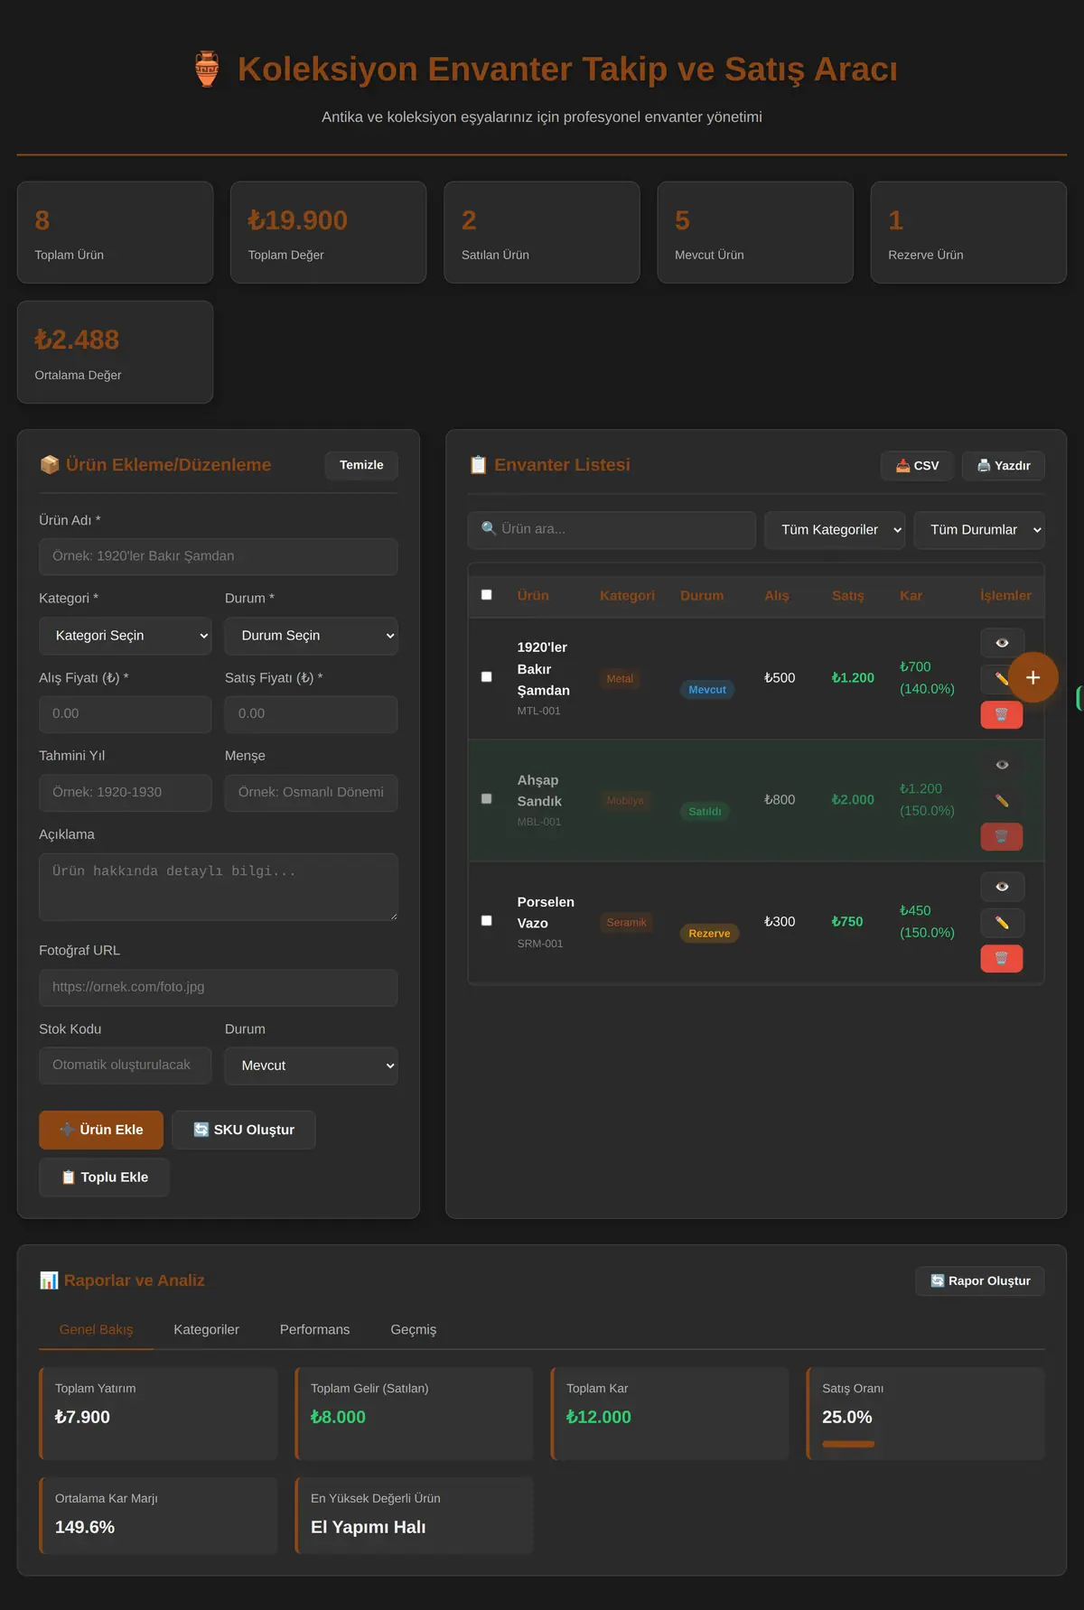Screen dimensions: 1084x1610
Task: Click the Kar column header
Action: pos(911,596)
